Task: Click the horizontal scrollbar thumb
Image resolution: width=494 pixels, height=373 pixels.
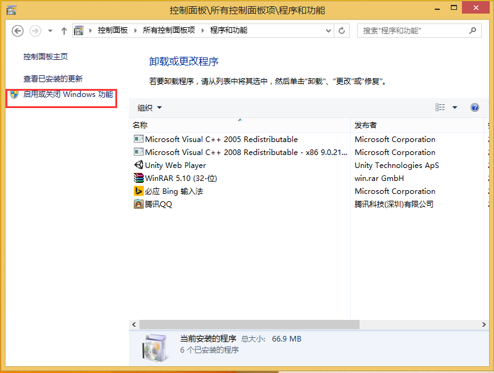Action: [249, 324]
